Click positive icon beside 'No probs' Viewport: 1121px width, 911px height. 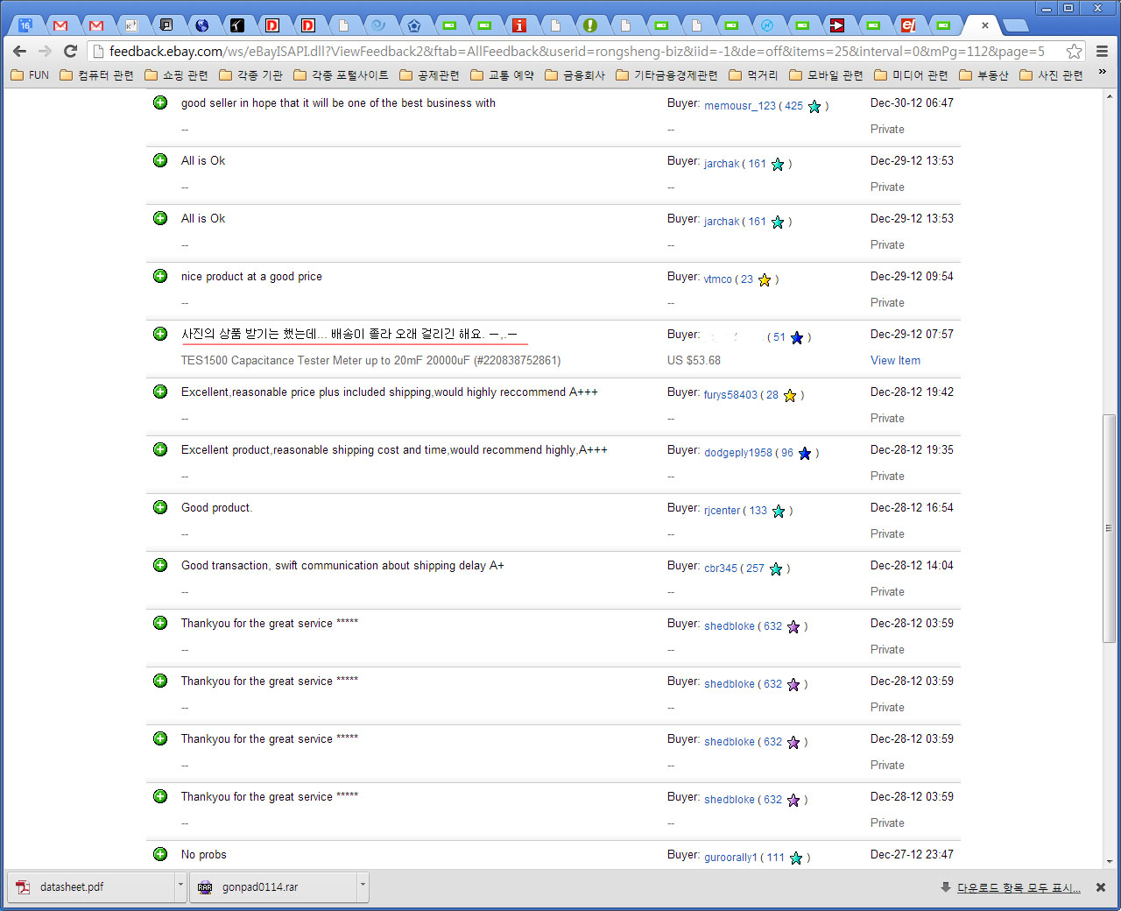pyautogui.click(x=160, y=854)
